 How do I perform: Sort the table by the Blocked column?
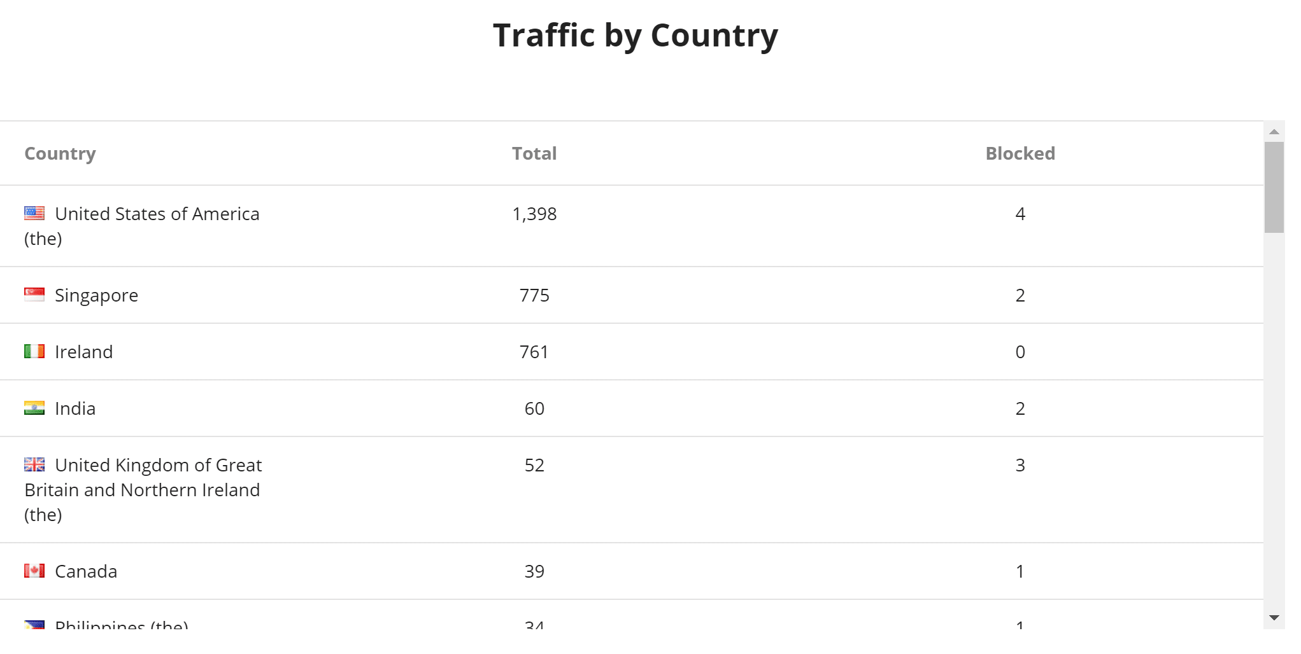click(1020, 153)
